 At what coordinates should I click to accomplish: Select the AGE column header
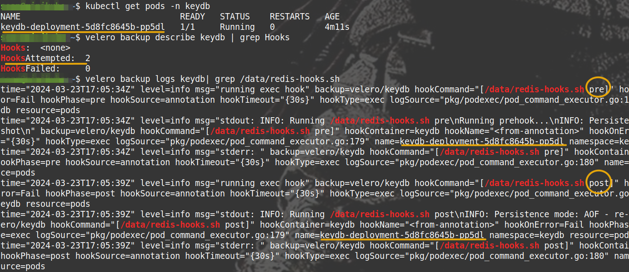[x=332, y=17]
